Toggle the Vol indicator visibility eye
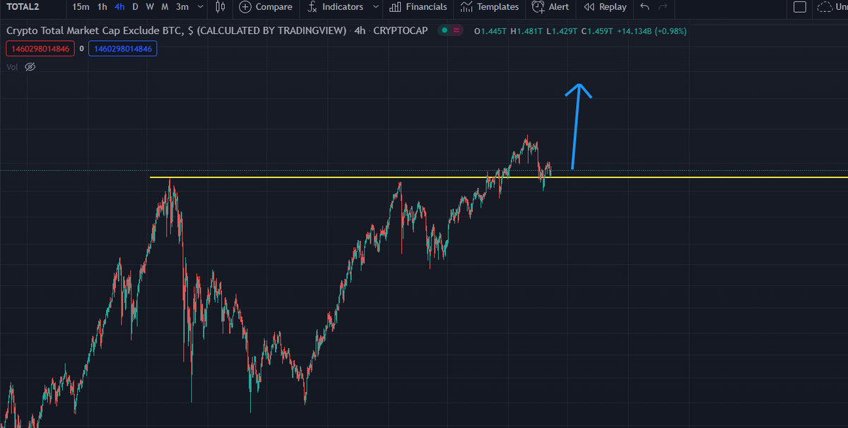Image resolution: width=848 pixels, height=428 pixels. (x=30, y=67)
